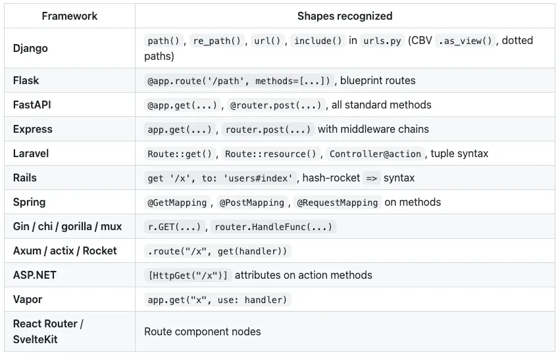This screenshot has height=355, width=558.
Task: Select the Rails row label
Action: tap(25, 178)
